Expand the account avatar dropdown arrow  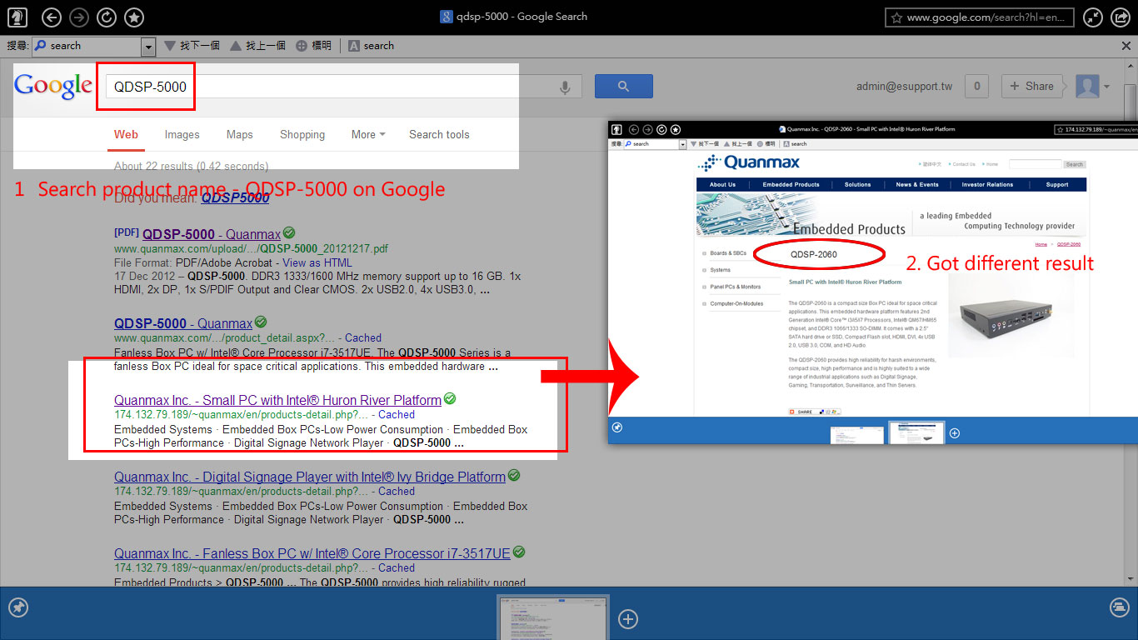1107,86
